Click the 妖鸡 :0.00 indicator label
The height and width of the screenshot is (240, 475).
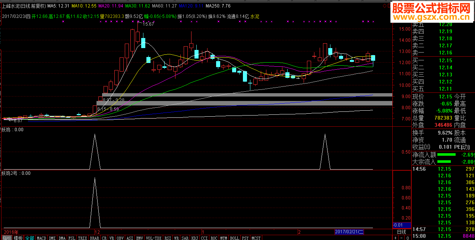(x=12, y=130)
